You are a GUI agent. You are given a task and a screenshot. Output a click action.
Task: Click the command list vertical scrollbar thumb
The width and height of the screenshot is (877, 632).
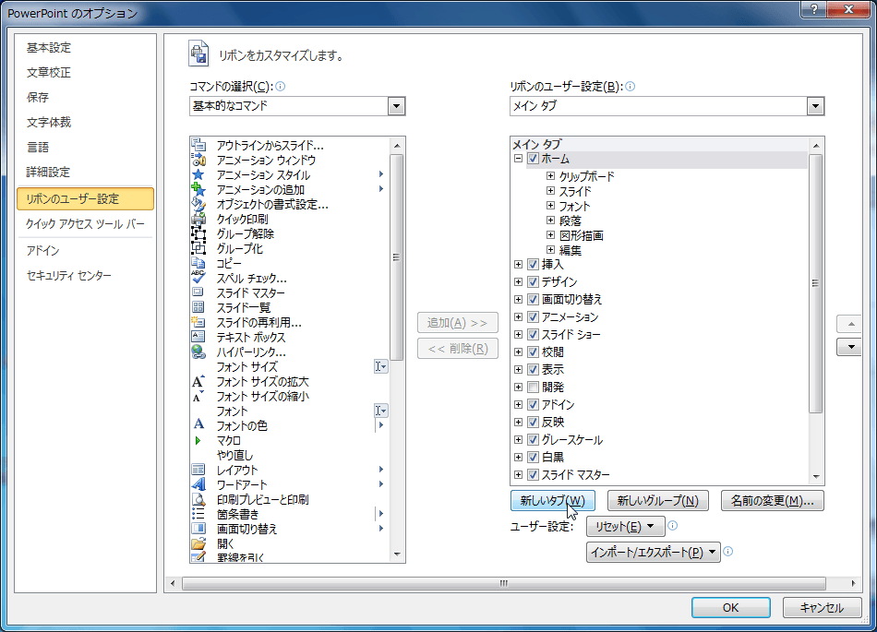tap(397, 257)
